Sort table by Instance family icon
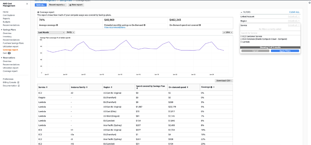 pyautogui.click(x=87, y=88)
